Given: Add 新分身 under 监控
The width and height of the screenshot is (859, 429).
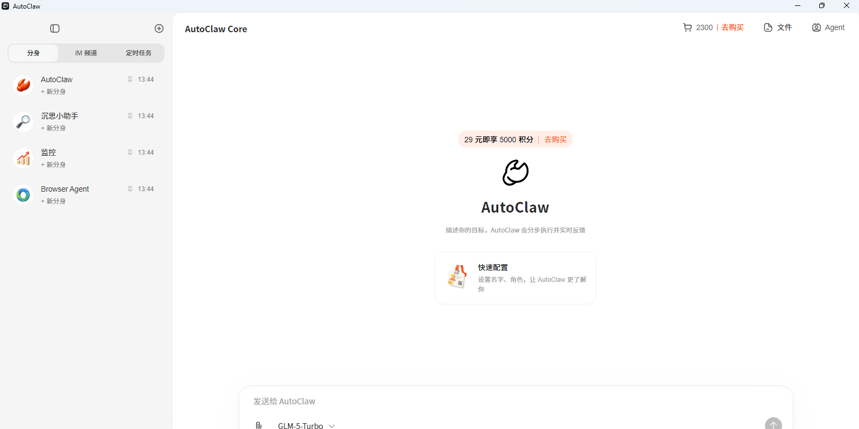Looking at the screenshot, I should [x=53, y=165].
